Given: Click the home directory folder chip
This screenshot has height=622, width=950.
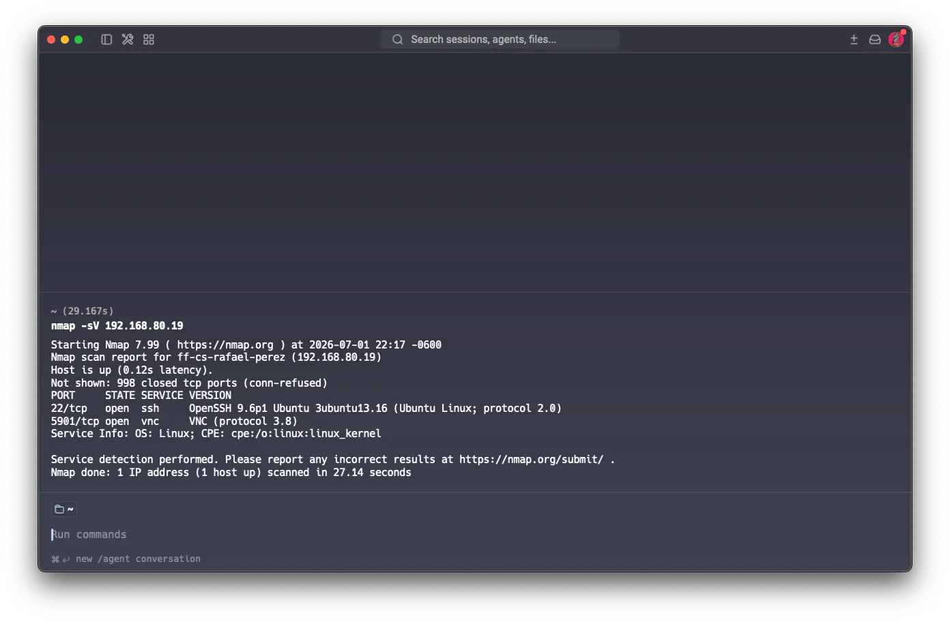Looking at the screenshot, I should click(x=64, y=509).
